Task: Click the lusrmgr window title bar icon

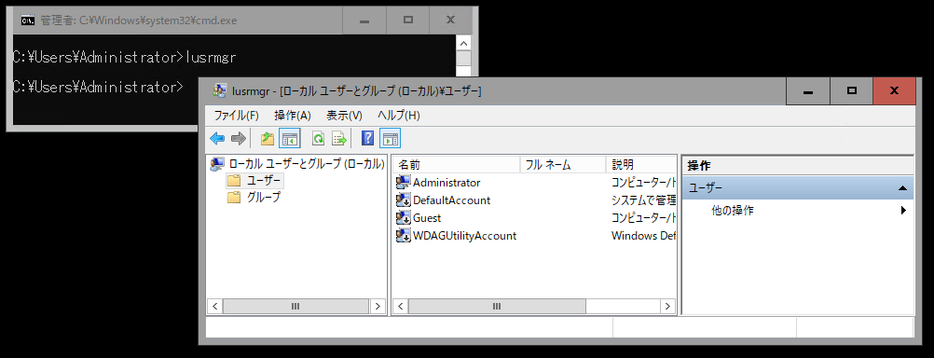Action: tap(220, 91)
